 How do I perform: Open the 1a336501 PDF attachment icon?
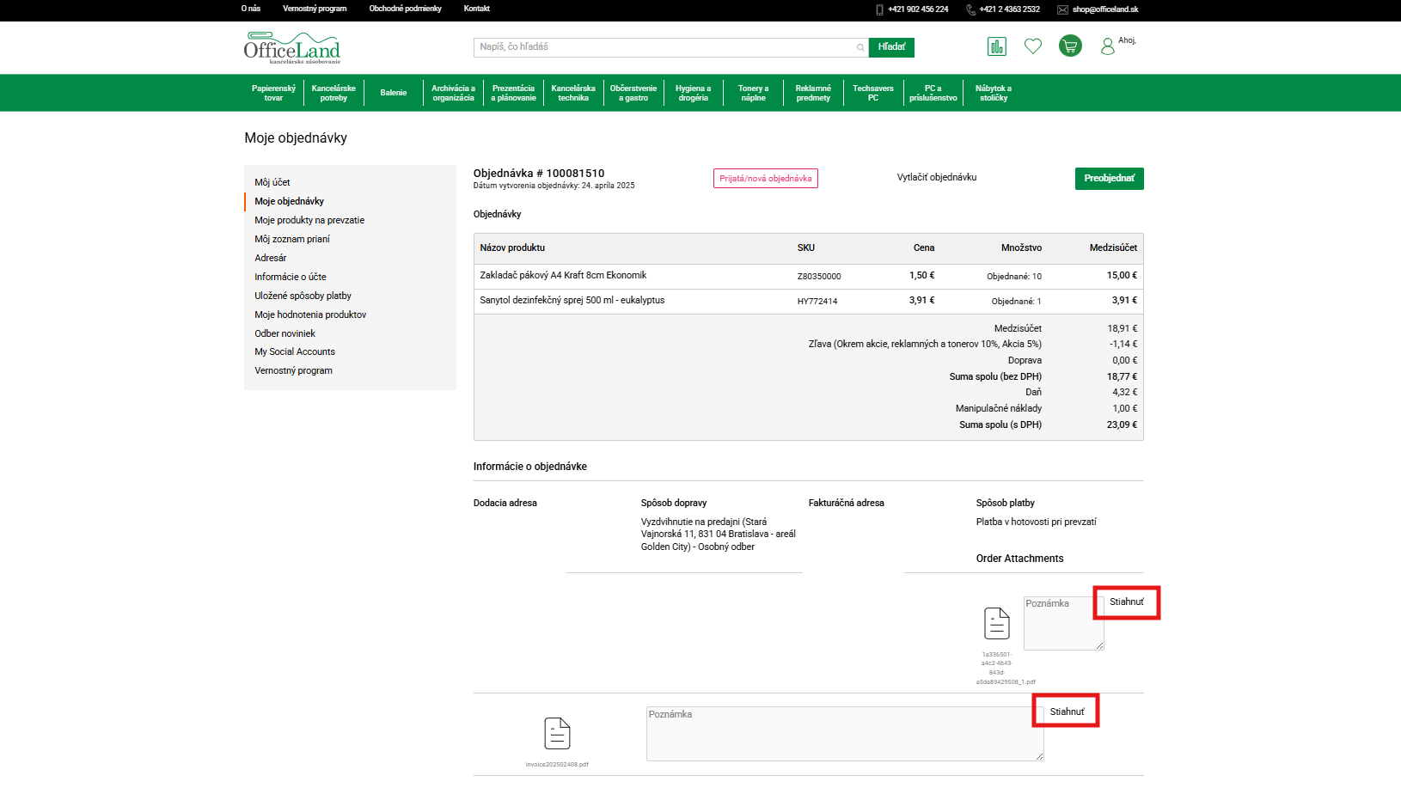(x=997, y=623)
